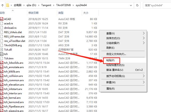Image resolution: width=171 pixels, height=112 pixels.
Task: Click the RES_UIAxis.dat file icon
Action: pyautogui.click(x=2, y=32)
